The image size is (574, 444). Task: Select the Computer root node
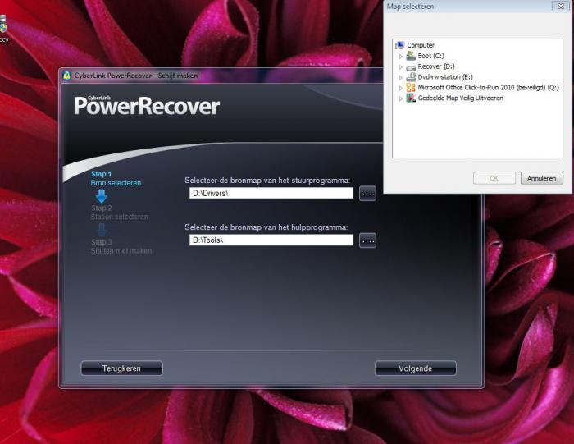point(421,45)
